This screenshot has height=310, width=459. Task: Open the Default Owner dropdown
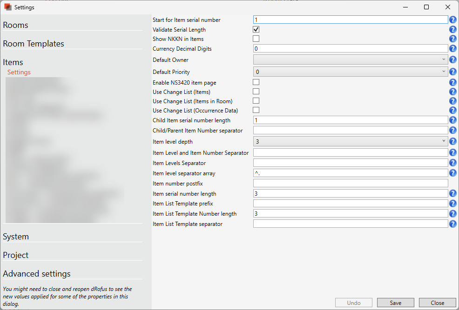click(x=350, y=60)
